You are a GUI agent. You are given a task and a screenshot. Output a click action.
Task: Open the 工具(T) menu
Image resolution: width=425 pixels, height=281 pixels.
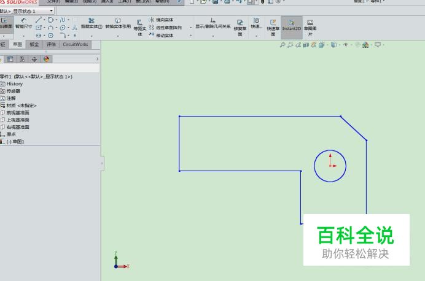(x=125, y=1)
